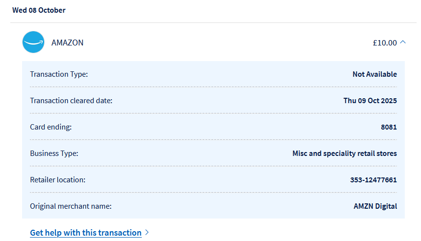Click the Not Available value
421x241 pixels.
[374, 74]
